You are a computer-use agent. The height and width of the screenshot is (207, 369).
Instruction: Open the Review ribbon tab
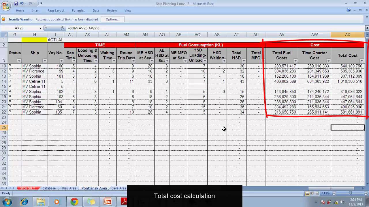[x=112, y=11]
